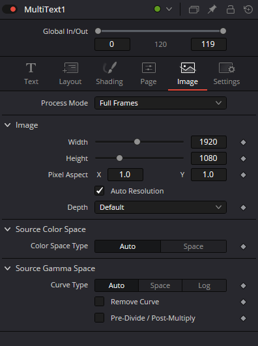Lock the MultiText1 node controls
The height and width of the screenshot is (346, 258).
[x=231, y=10]
